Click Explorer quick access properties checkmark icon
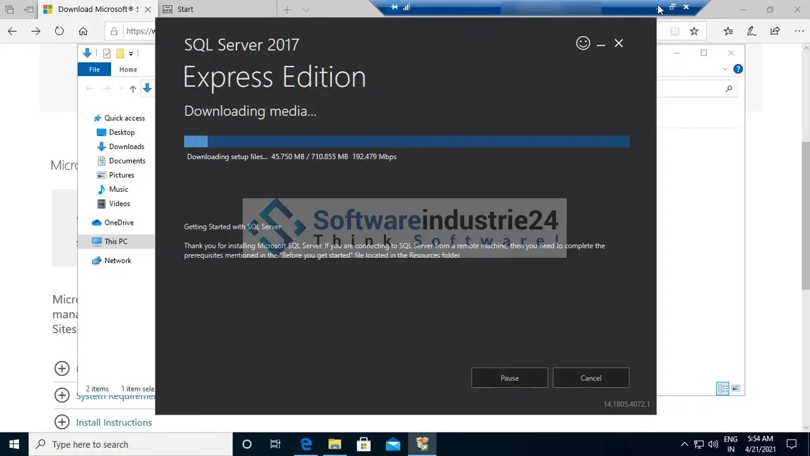 [x=106, y=53]
